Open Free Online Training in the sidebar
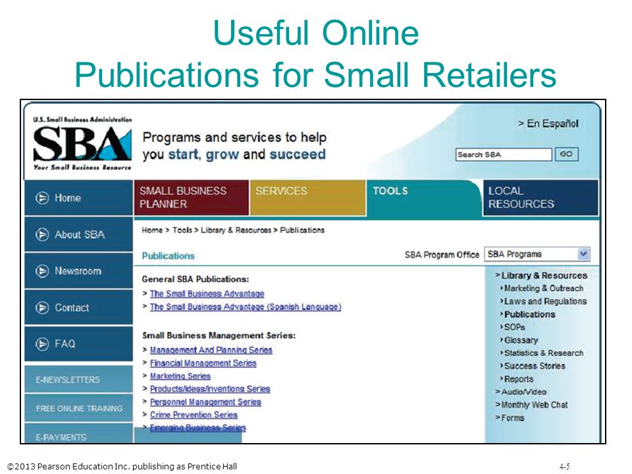The height and width of the screenshot is (474, 632). [78, 408]
